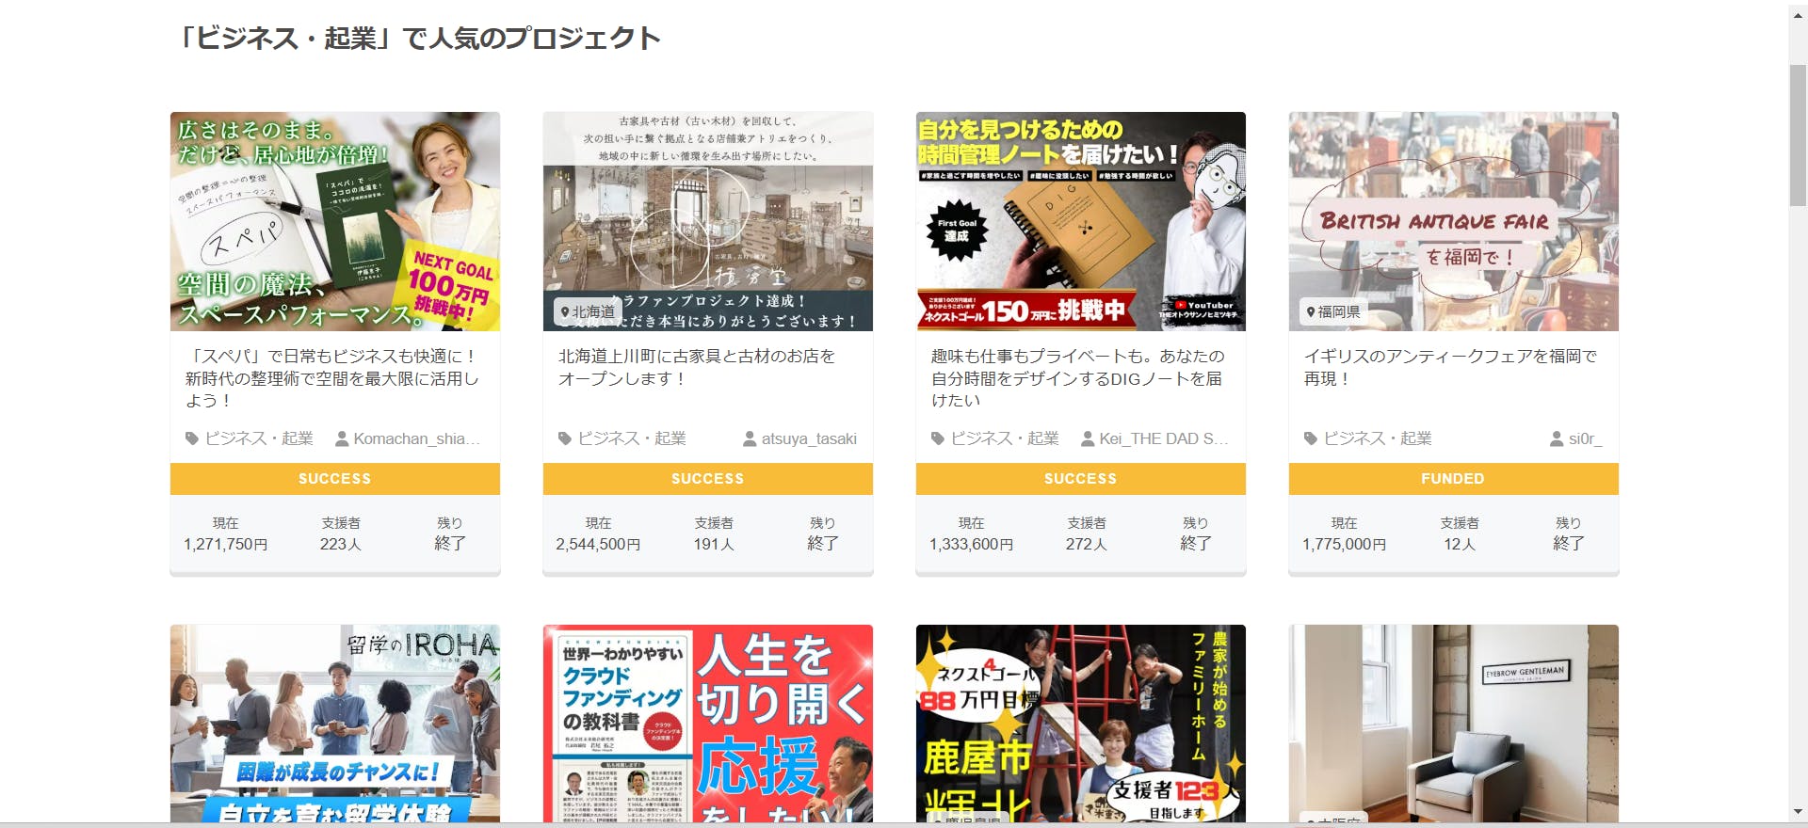Click the location pin icon on the 北海道 badge
The width and height of the screenshot is (1808, 828).
click(x=565, y=311)
